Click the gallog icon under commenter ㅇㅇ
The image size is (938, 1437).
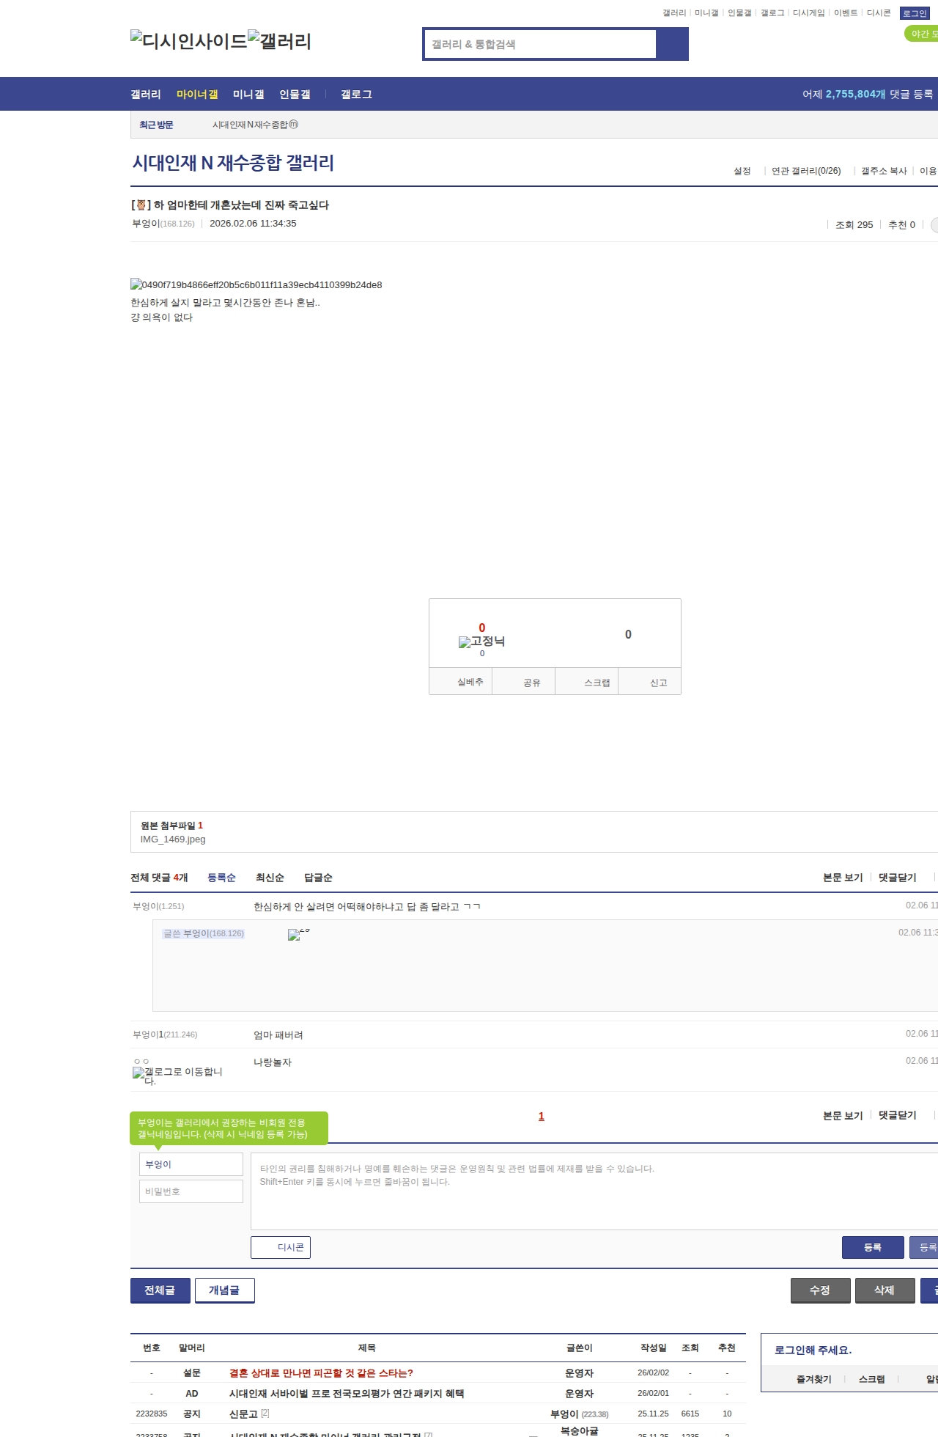177,1076
